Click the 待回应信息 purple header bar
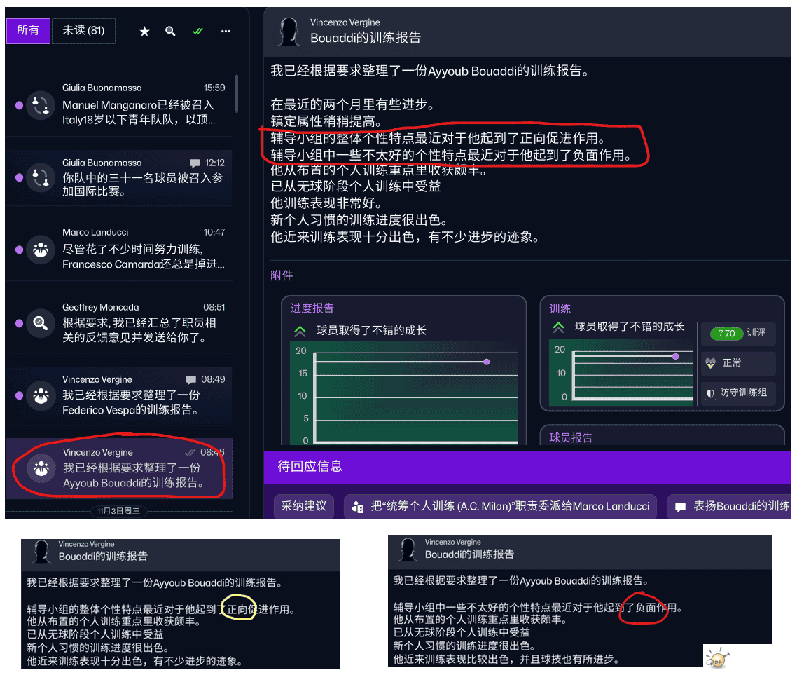The width and height of the screenshot is (797, 675). pos(527,468)
